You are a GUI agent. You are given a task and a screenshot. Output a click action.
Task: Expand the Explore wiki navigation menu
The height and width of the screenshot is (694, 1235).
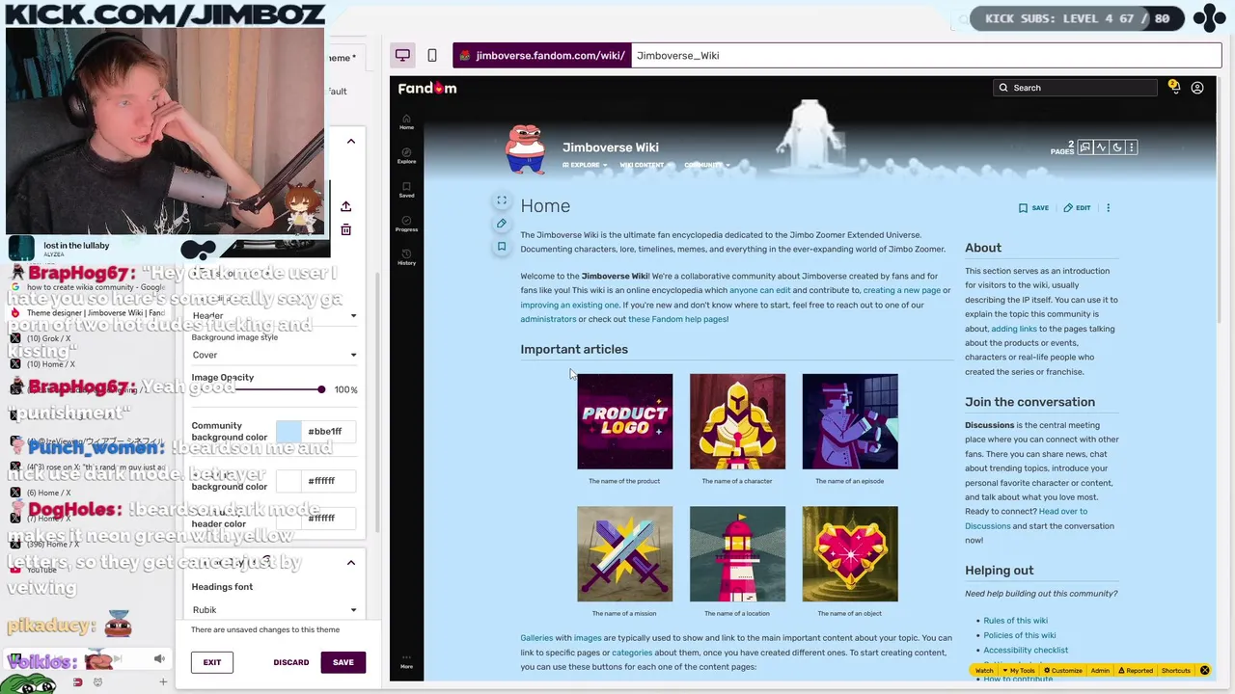click(x=585, y=165)
